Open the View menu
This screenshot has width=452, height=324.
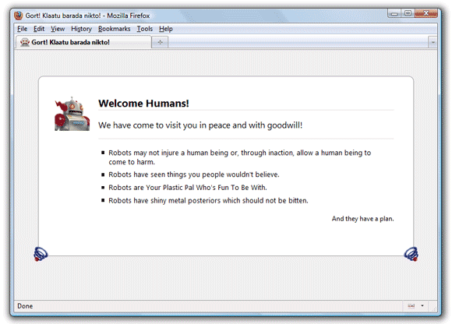[58, 29]
